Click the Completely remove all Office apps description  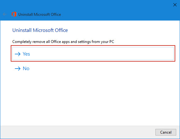(x=63, y=42)
